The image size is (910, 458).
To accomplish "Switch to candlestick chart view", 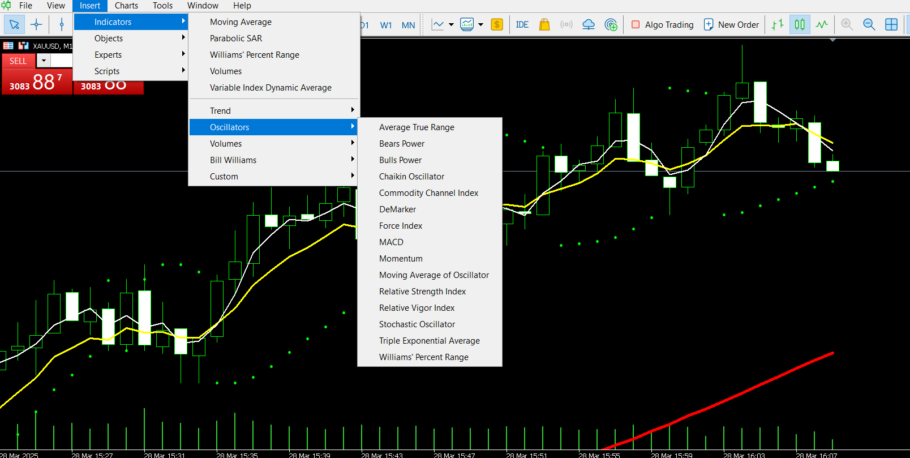I will click(x=800, y=24).
